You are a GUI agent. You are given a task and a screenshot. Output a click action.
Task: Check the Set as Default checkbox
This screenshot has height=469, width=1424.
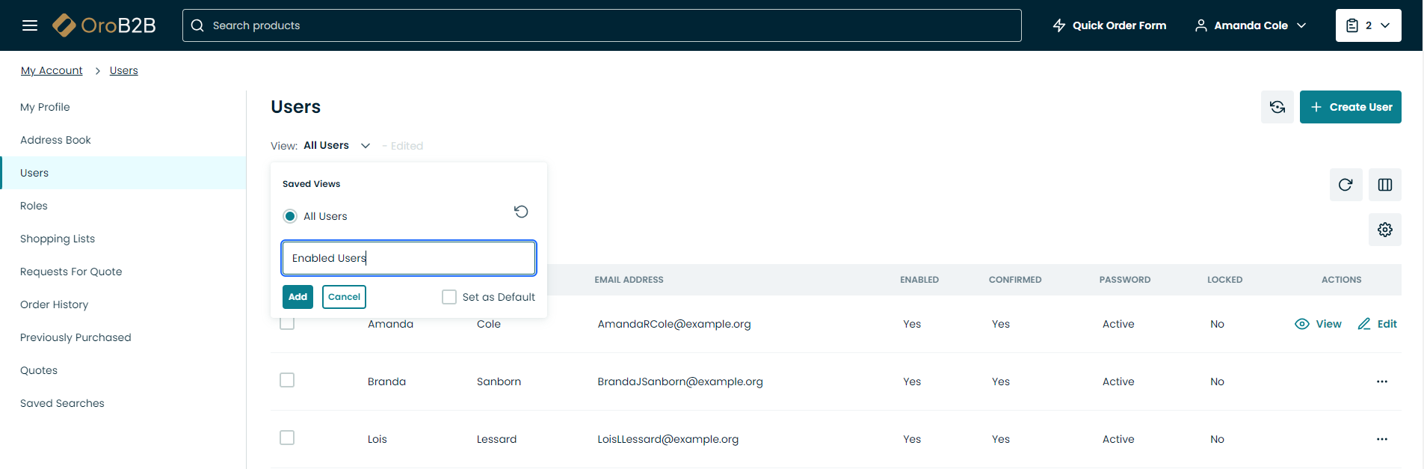click(x=449, y=297)
